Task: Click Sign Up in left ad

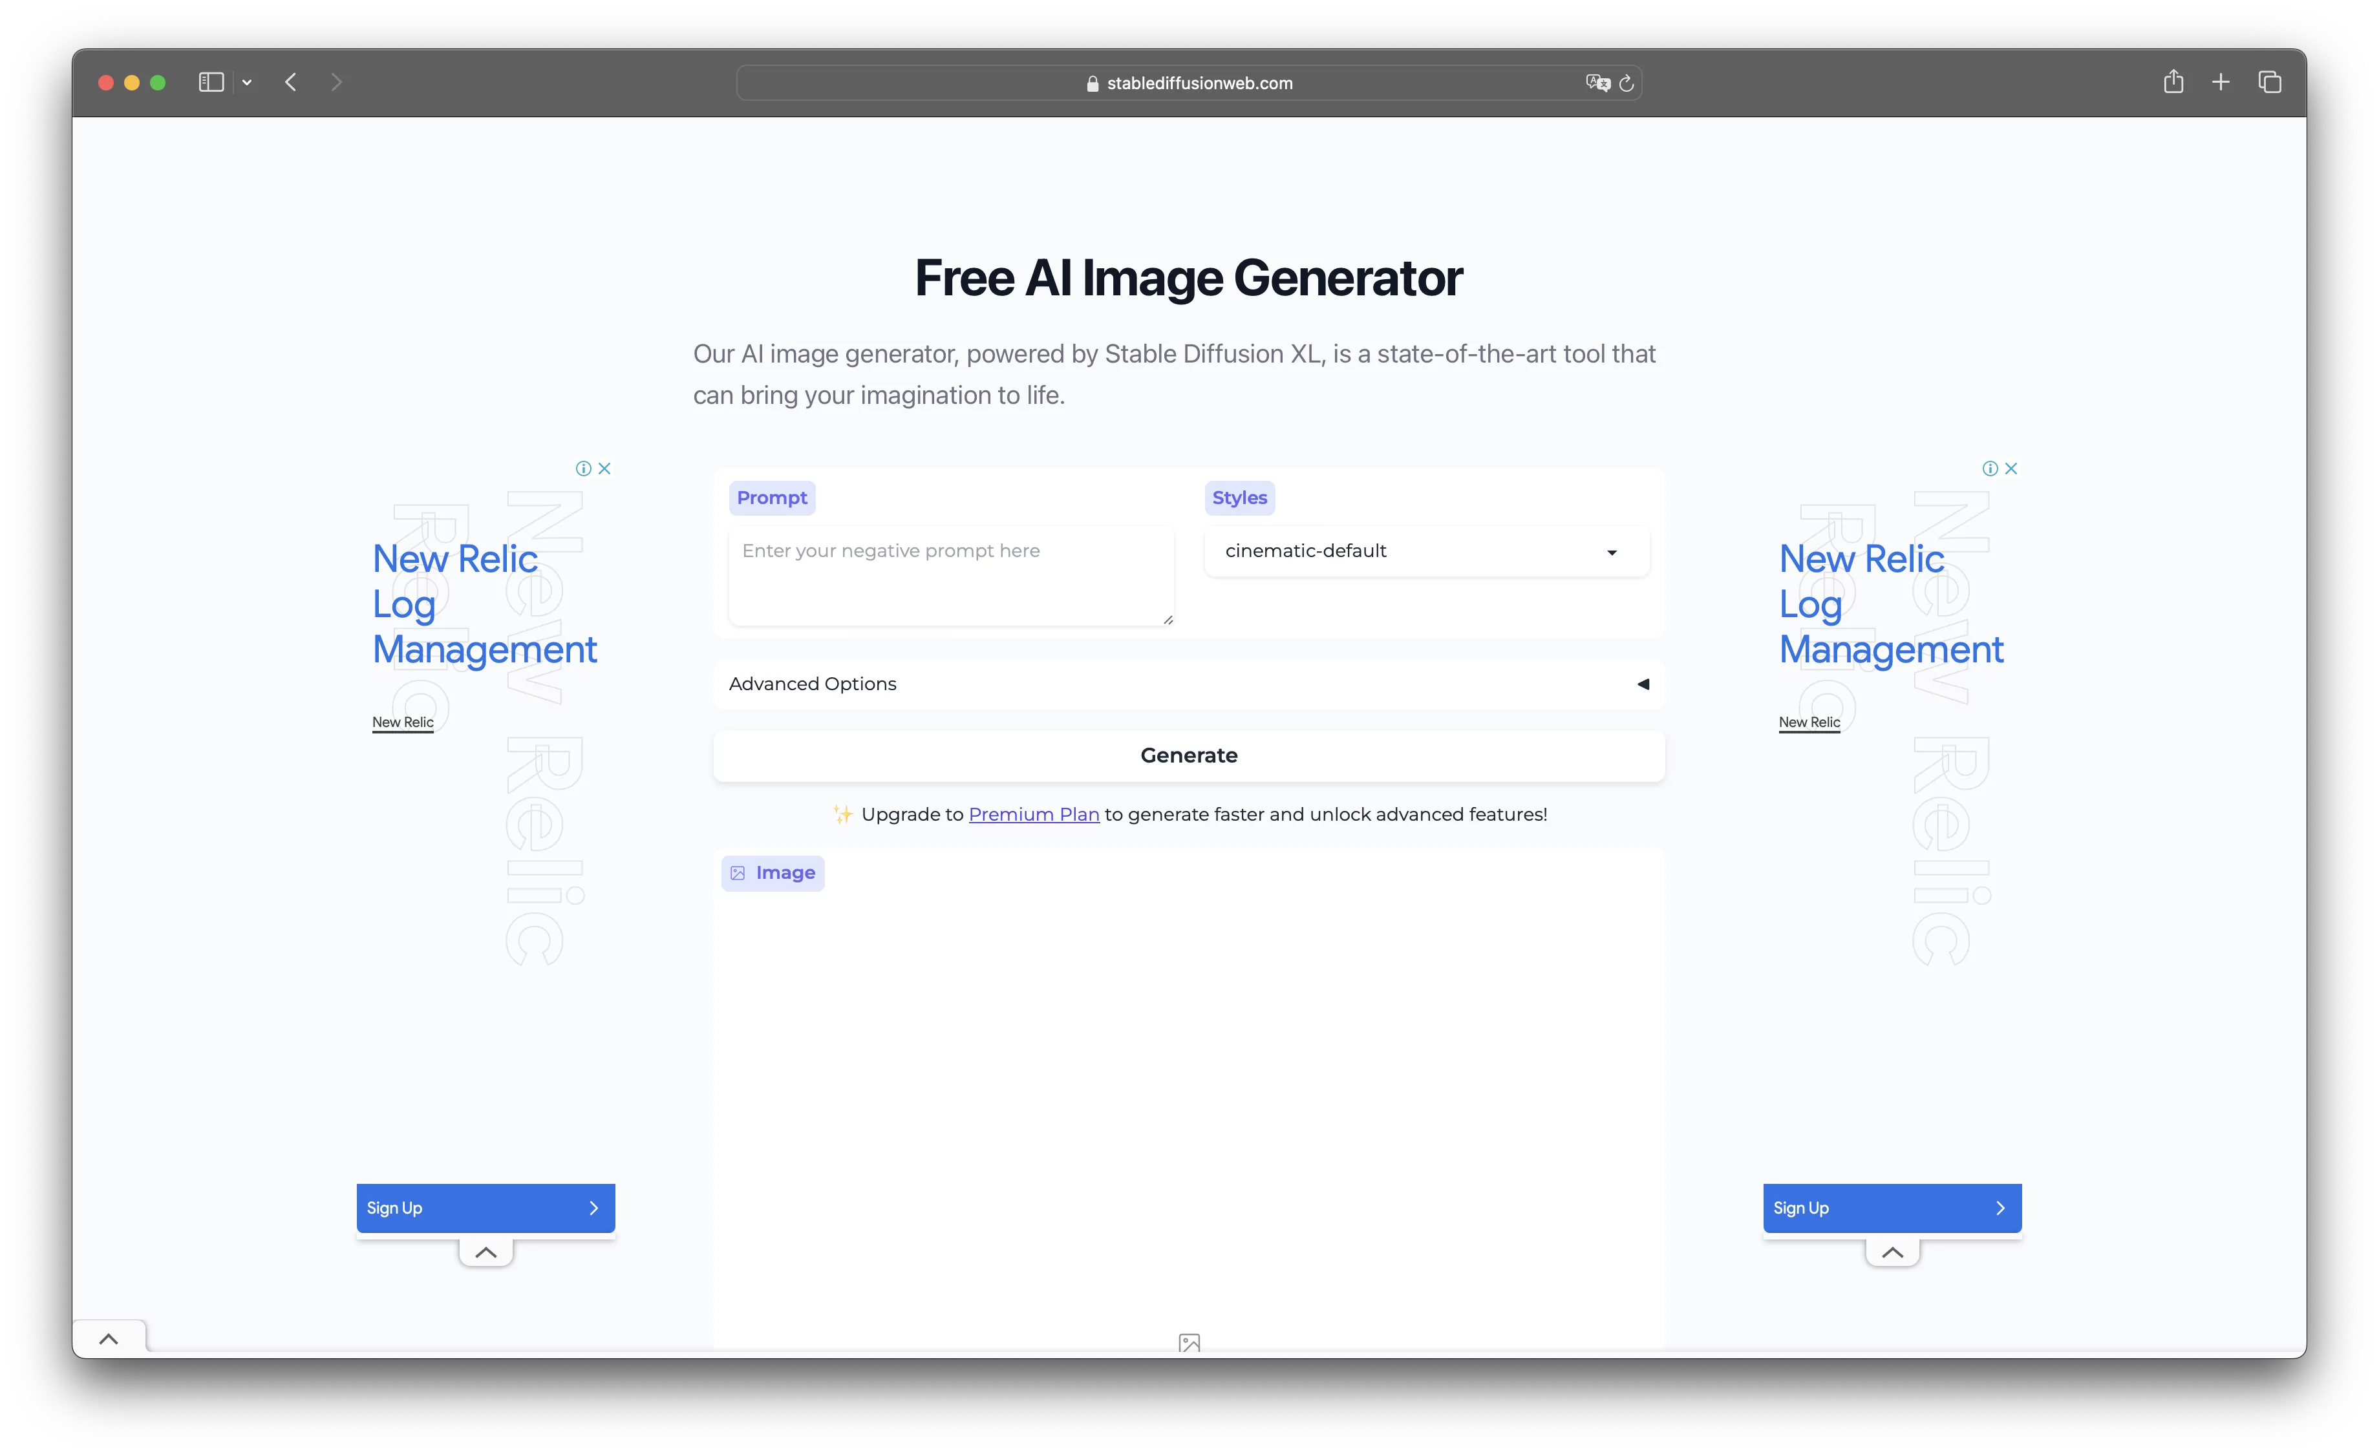Action: (485, 1208)
